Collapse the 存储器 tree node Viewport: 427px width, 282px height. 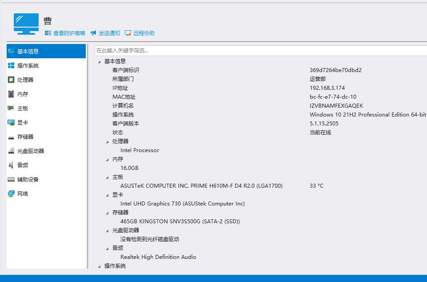point(107,213)
